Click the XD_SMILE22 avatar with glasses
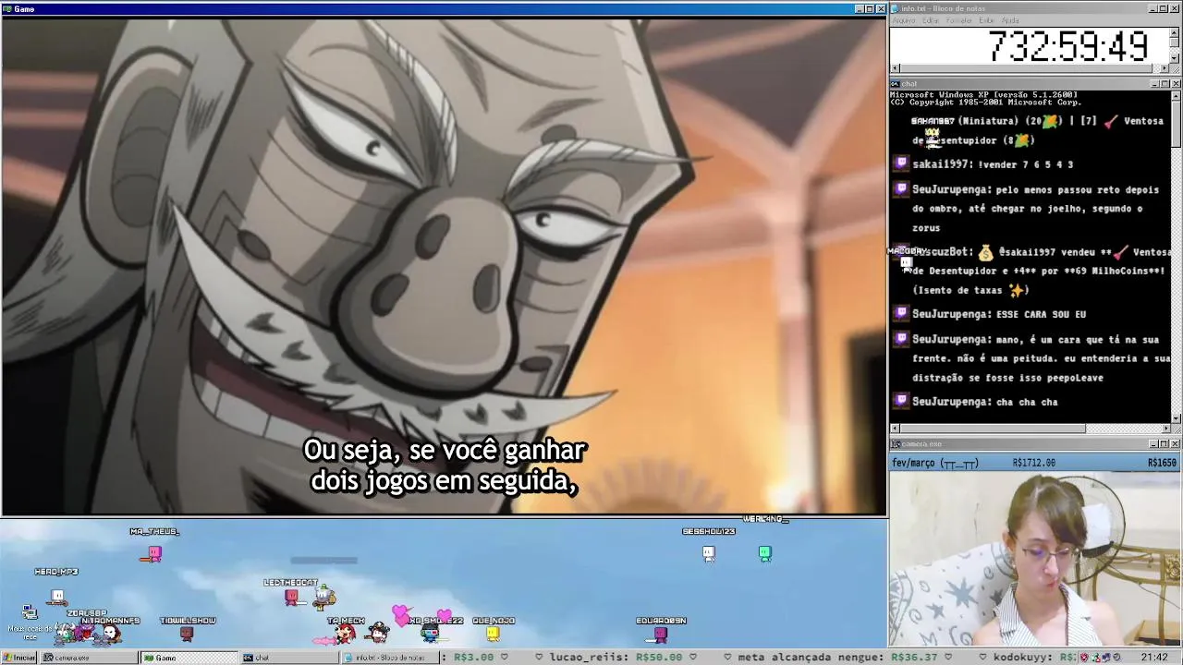Image resolution: width=1183 pixels, height=665 pixels. click(430, 634)
